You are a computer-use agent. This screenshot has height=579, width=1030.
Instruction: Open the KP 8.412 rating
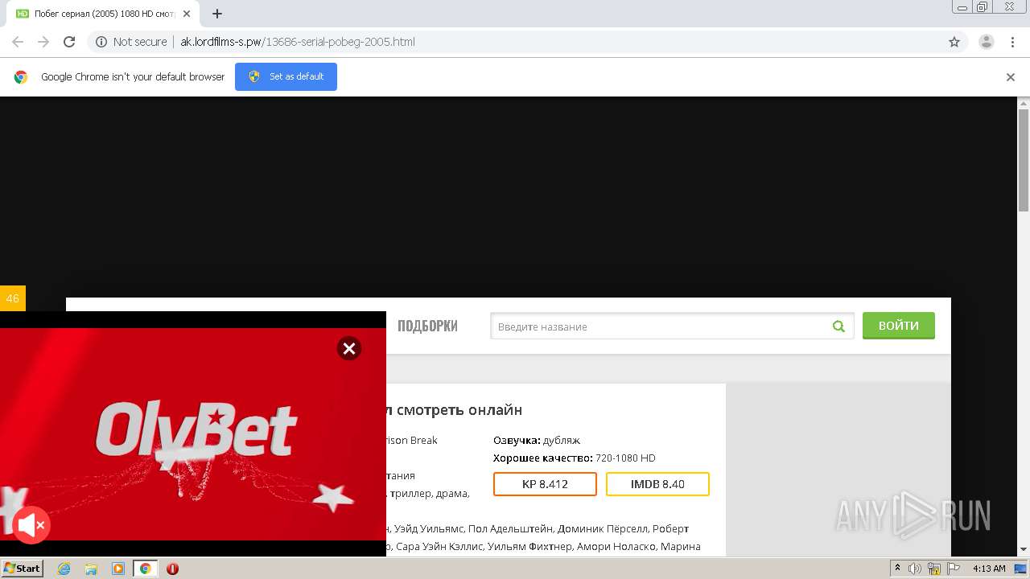[545, 484]
